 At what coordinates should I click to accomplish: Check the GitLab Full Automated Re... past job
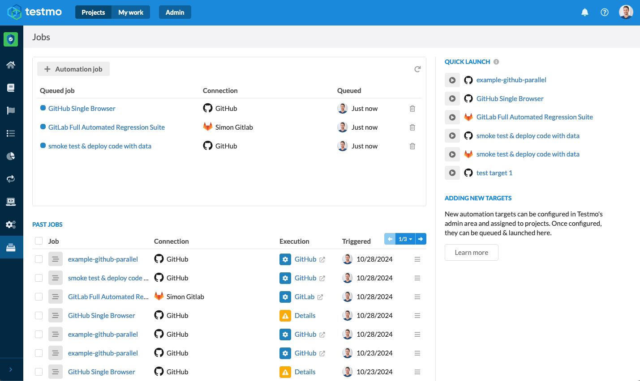39,297
